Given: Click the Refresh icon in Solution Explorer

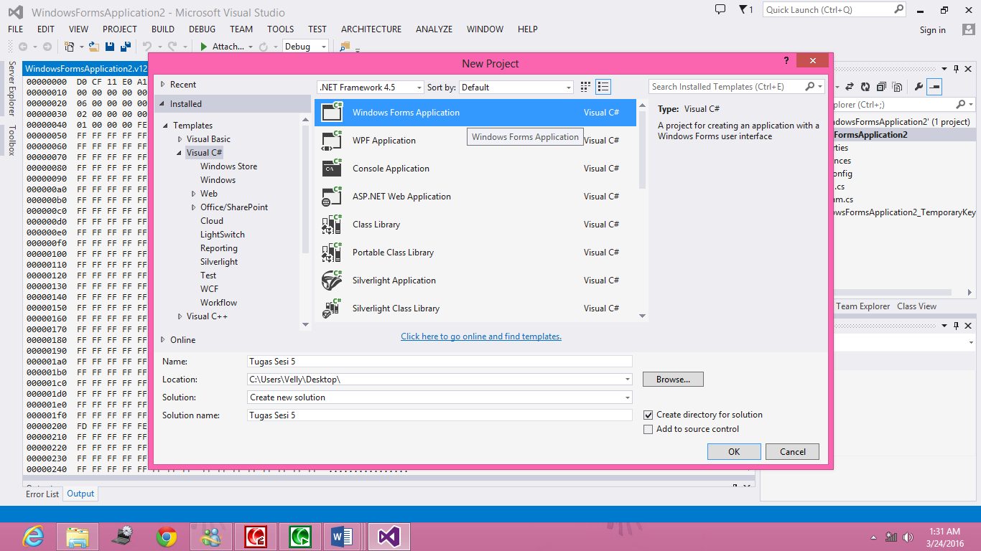Looking at the screenshot, I should click(865, 86).
